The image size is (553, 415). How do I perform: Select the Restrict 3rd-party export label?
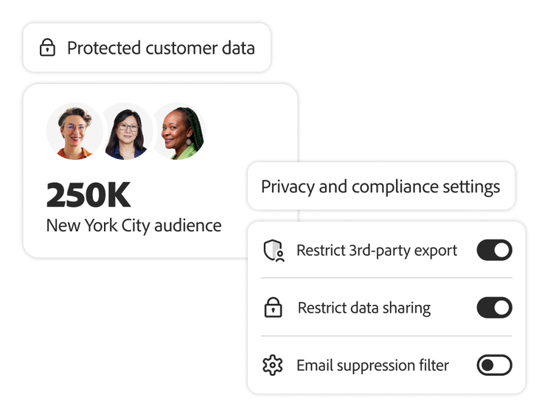click(377, 251)
